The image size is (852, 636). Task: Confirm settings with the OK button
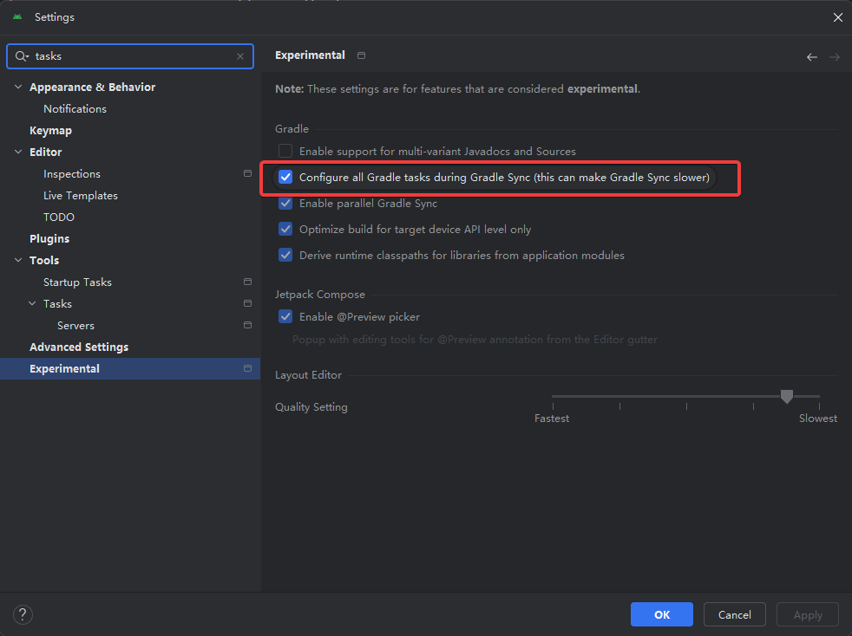tap(662, 614)
